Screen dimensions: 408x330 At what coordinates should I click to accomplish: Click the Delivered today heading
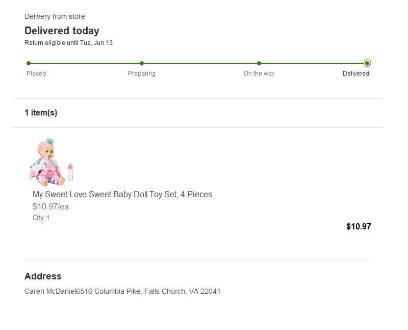[x=62, y=31]
